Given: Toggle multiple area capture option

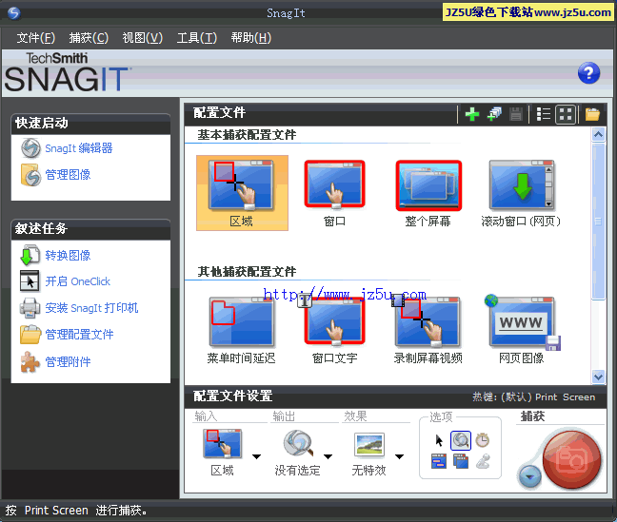Looking at the screenshot, I should tap(461, 461).
